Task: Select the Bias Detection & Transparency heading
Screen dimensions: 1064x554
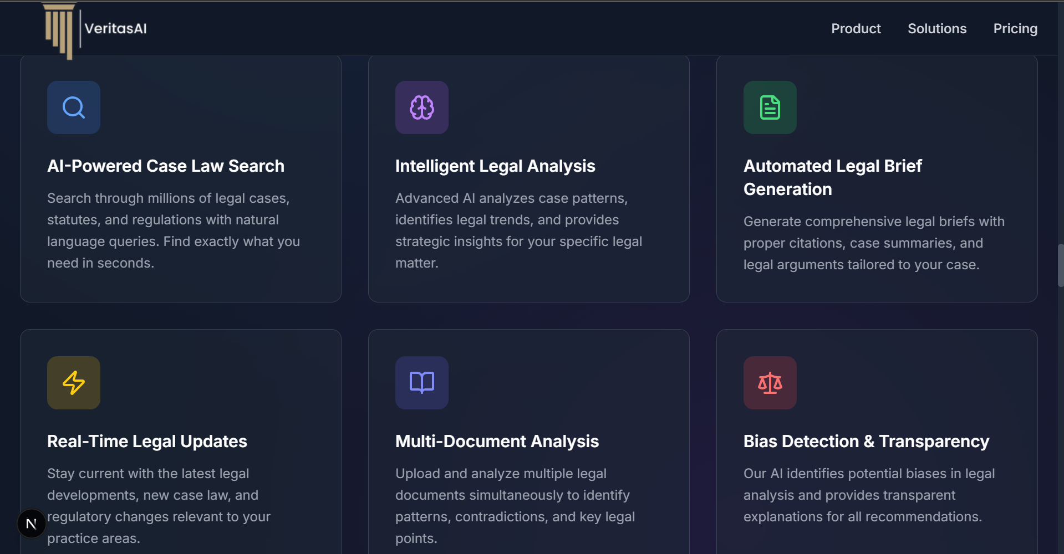Action: click(866, 441)
